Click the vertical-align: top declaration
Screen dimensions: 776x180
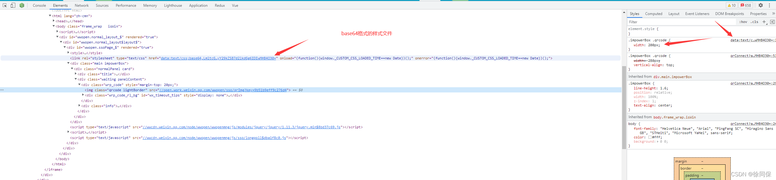click(x=654, y=65)
